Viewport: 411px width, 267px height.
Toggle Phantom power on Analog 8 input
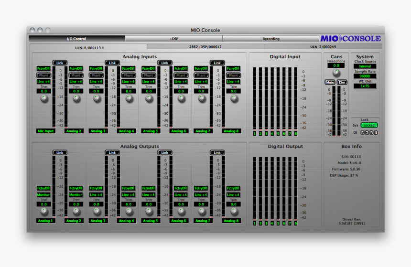tap(233, 75)
